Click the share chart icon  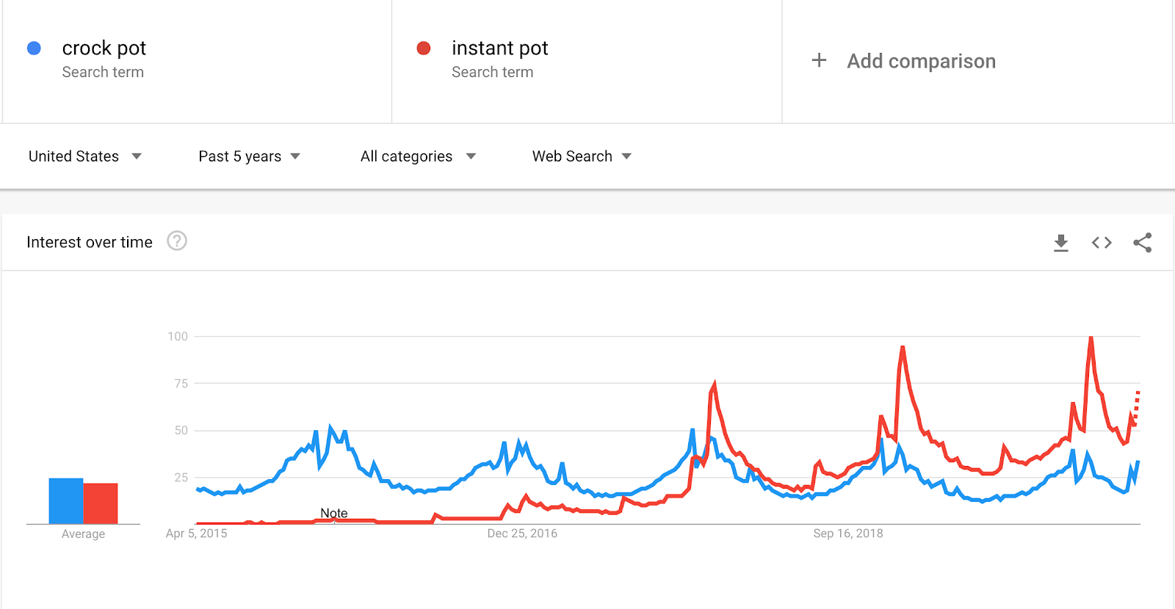(1142, 243)
